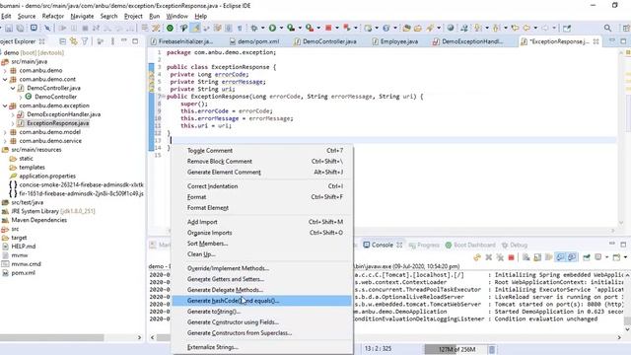Collapse the com.anbu.demo.exception package
The height and width of the screenshot is (355, 631).
click(5, 106)
